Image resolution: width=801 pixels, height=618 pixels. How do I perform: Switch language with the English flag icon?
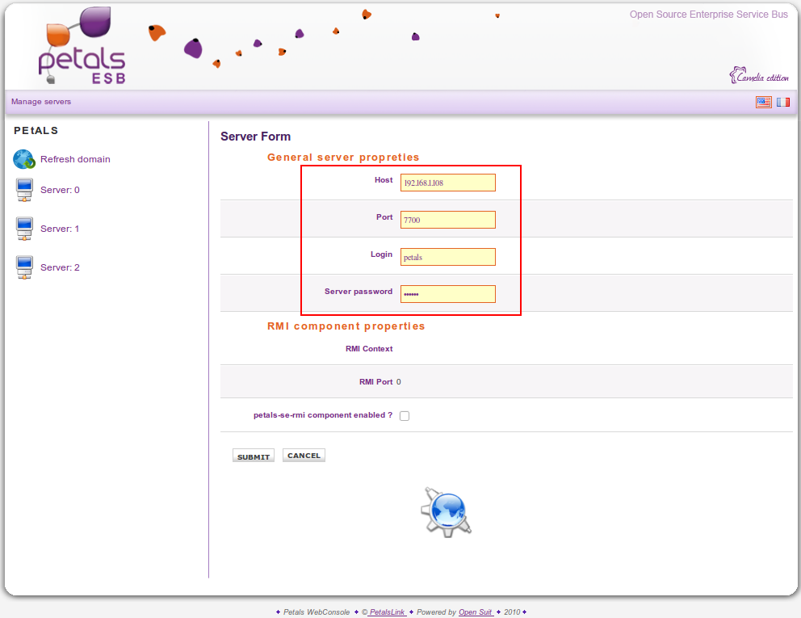763,102
